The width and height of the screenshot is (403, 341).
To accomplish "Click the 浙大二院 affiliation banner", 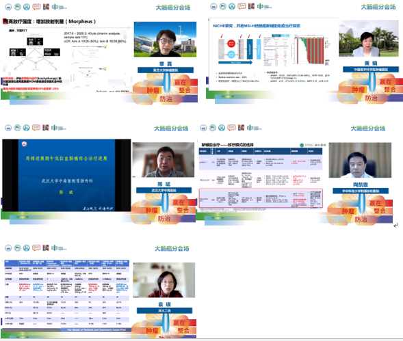I will (164, 311).
